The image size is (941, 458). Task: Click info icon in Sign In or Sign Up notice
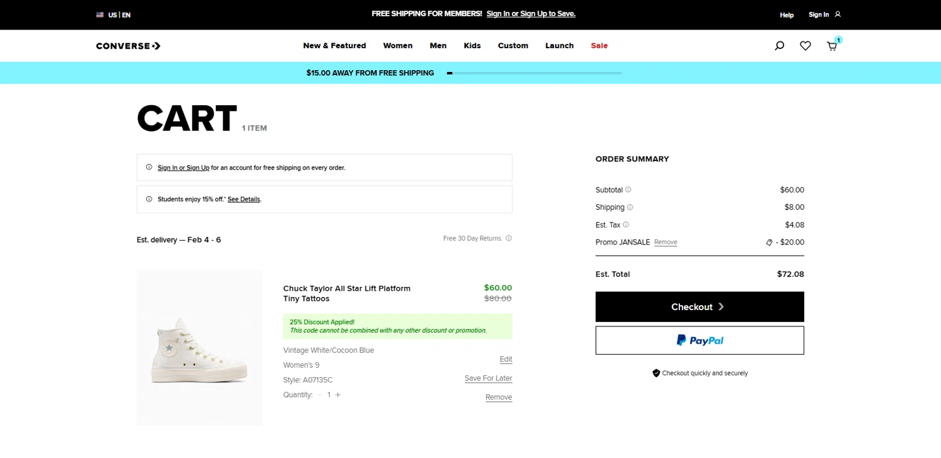149,167
